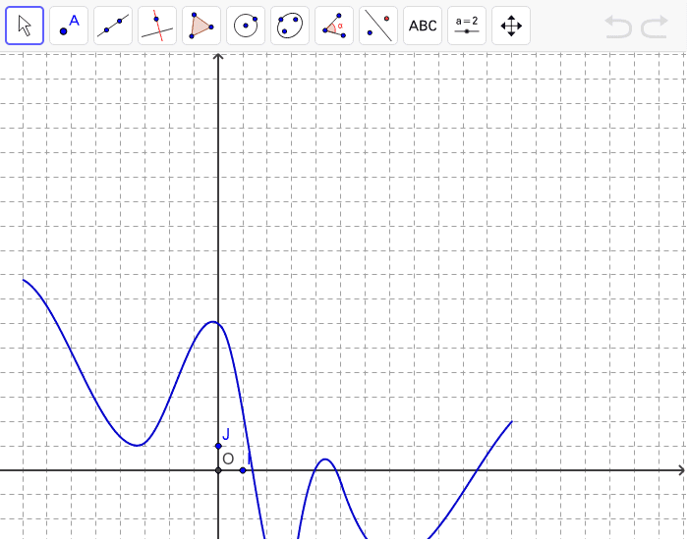The image size is (688, 541).
Task: Undo the last action
Action: click(618, 27)
